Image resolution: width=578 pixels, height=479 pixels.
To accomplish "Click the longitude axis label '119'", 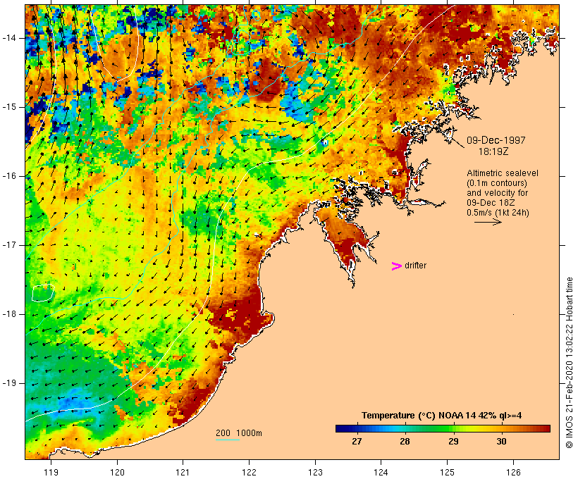I will click(51, 472).
